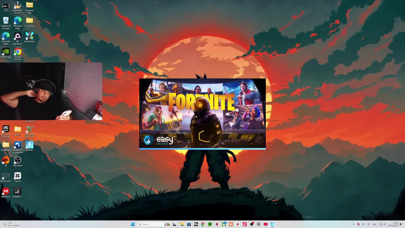405x228 pixels.
Task: Open the lux game logo folder
Action: [x=29, y=7]
